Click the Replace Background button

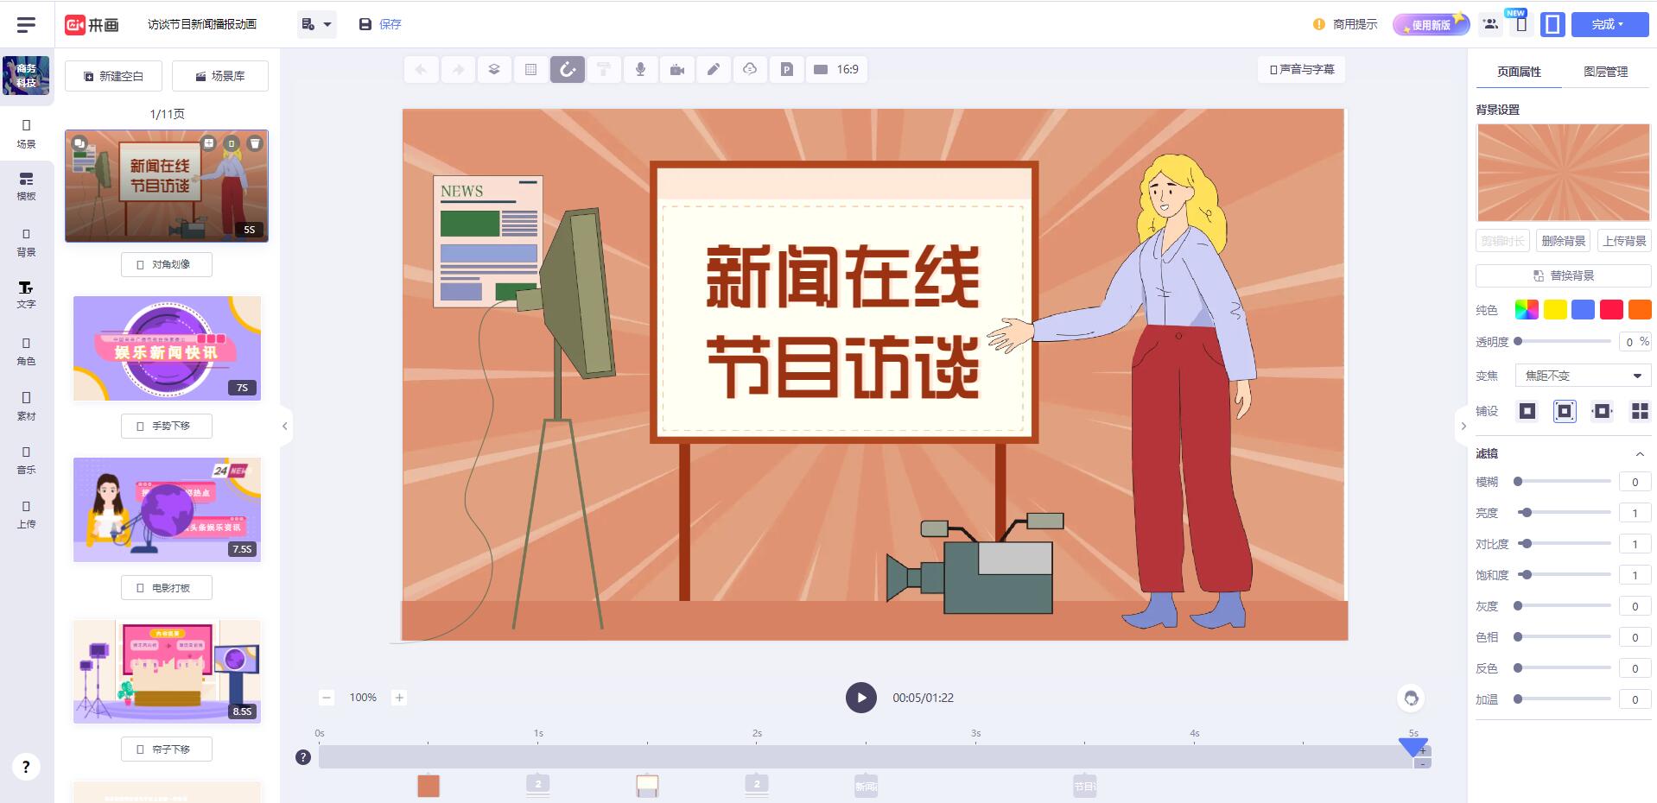click(1563, 275)
